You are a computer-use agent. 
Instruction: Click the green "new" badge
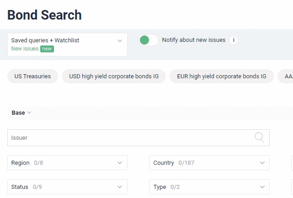pyautogui.click(x=47, y=49)
